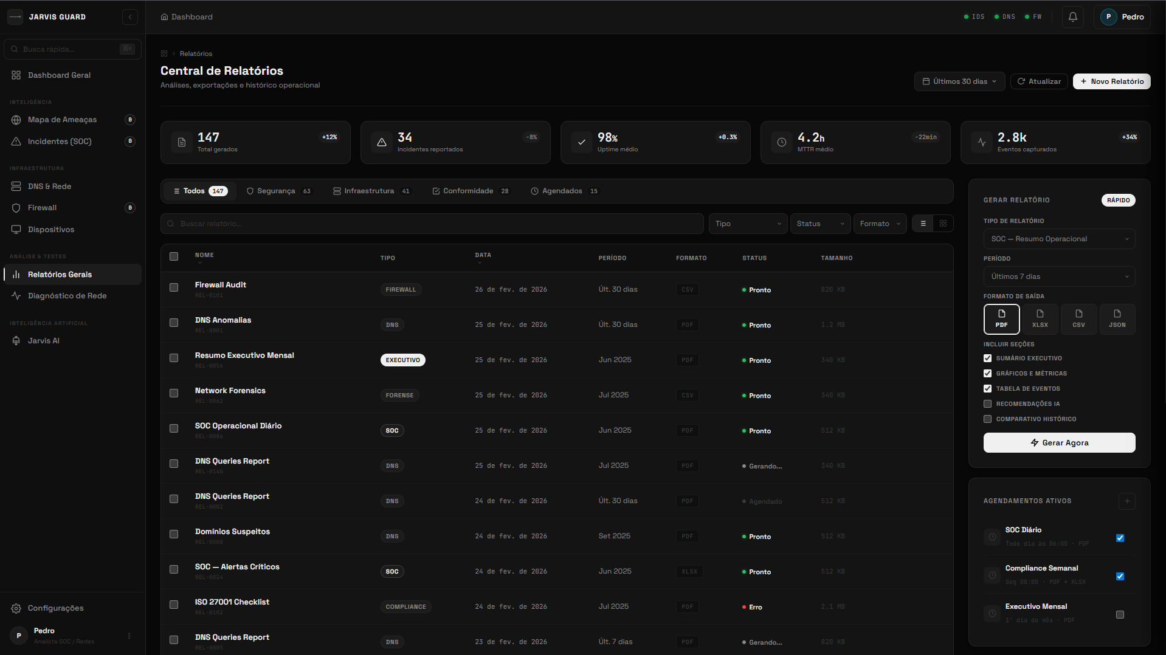The width and height of the screenshot is (1166, 655).
Task: Expand the Tipo filter dropdown
Action: click(747, 224)
